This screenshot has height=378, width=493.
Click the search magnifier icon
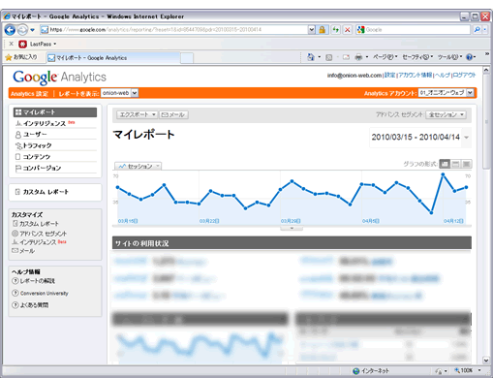[478, 30]
